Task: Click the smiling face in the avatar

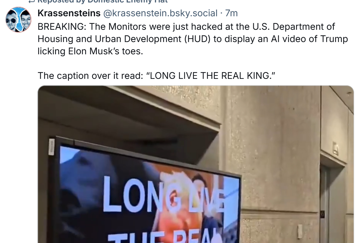Action: 26,19
